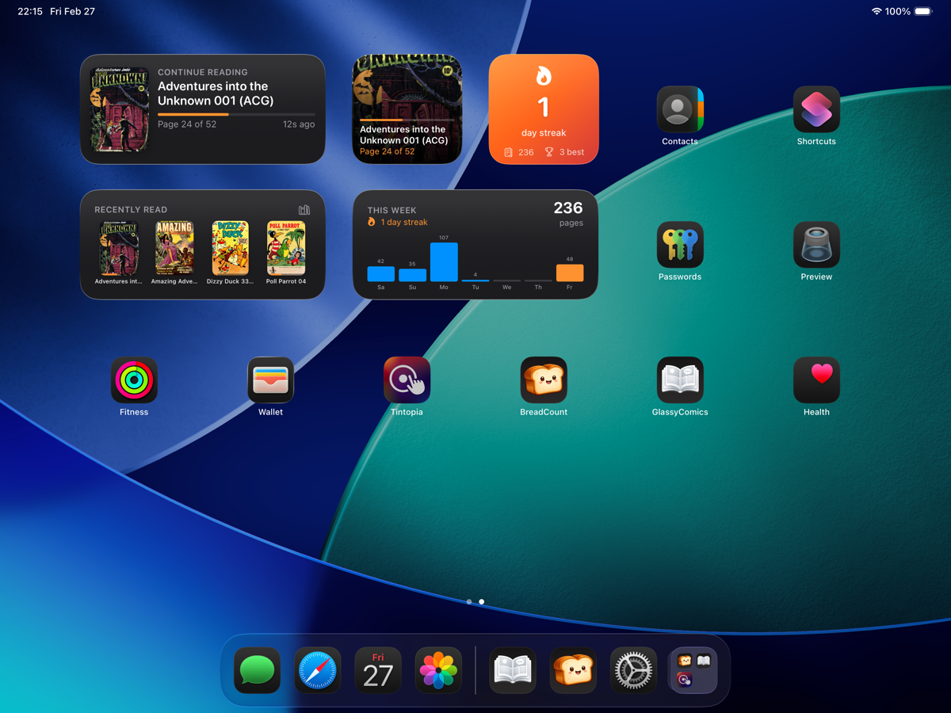
Task: Tap the square cover widget showing Page 24 of 52
Action: (x=407, y=109)
